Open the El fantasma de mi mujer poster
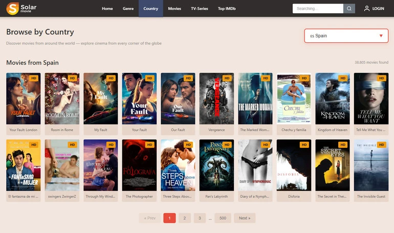 tap(24, 165)
